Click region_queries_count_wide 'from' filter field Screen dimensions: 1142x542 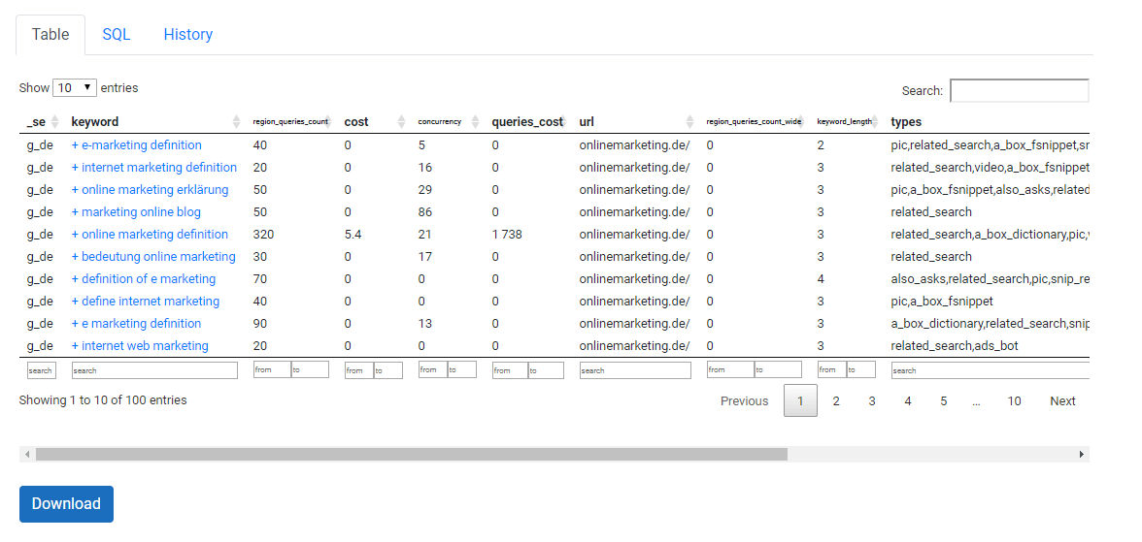(x=730, y=369)
